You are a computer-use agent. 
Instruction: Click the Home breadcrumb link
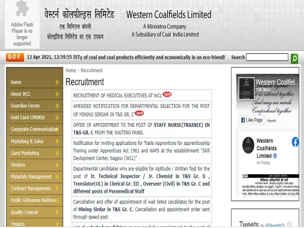click(x=71, y=70)
